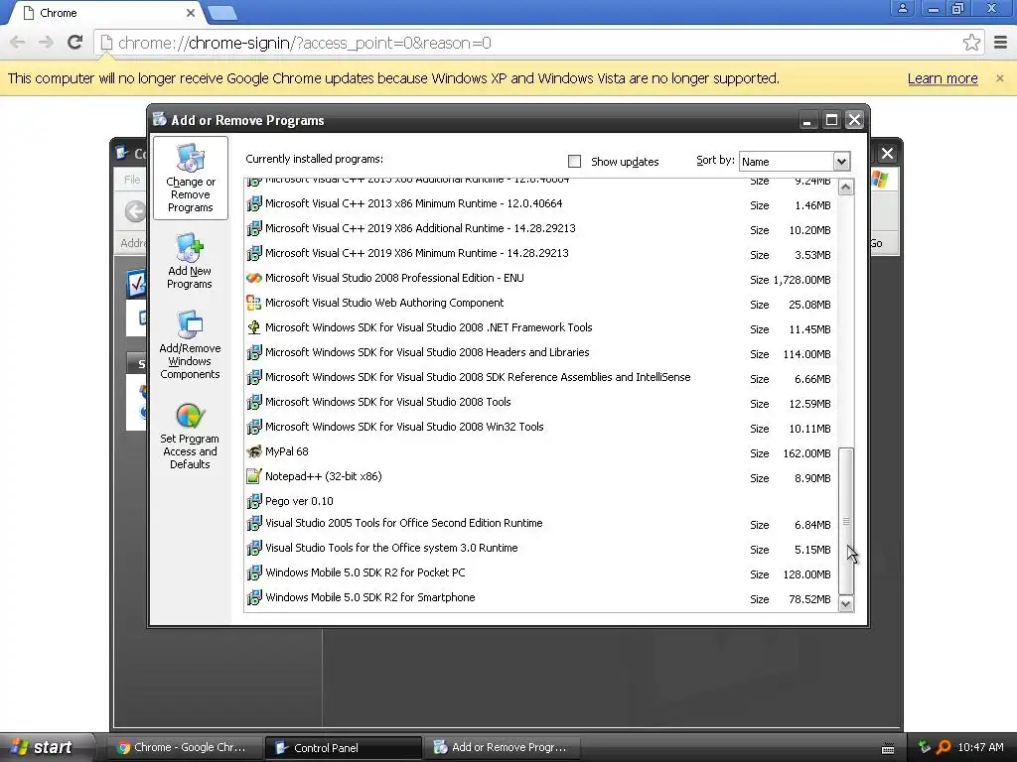Select Microsoft Visual Studio 2008 Professional Edition text

[x=394, y=278]
